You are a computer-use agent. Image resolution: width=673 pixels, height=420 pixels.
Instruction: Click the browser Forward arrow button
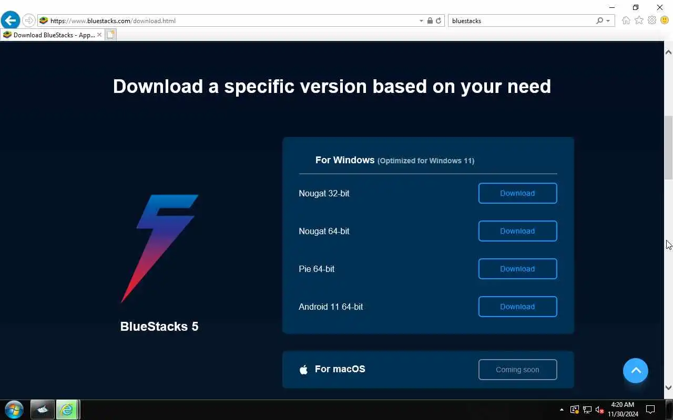click(29, 20)
